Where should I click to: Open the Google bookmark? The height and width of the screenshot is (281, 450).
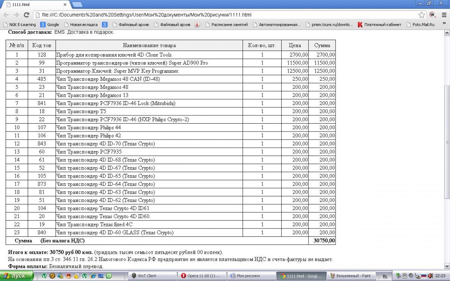(x=49, y=25)
